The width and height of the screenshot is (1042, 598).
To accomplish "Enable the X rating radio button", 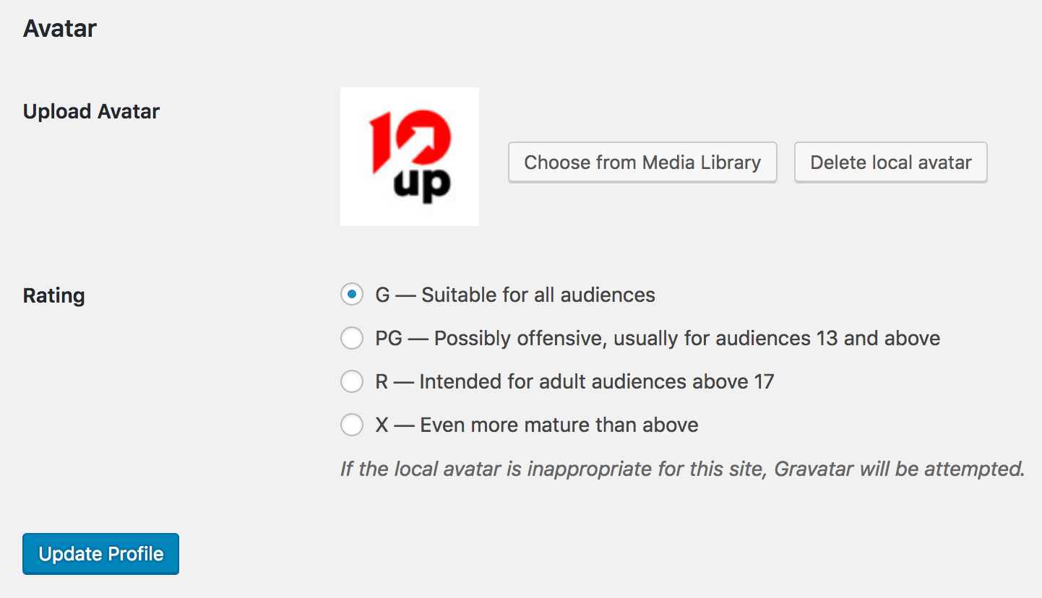I will [x=352, y=425].
